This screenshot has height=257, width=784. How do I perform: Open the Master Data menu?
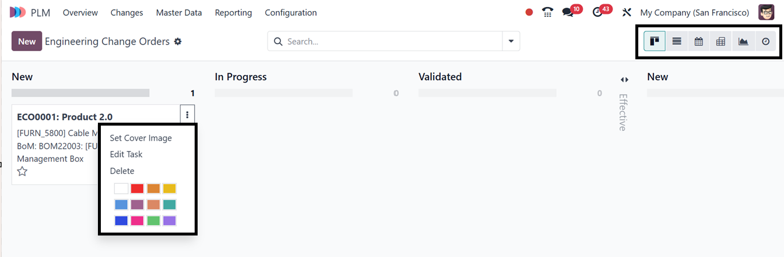(x=179, y=12)
